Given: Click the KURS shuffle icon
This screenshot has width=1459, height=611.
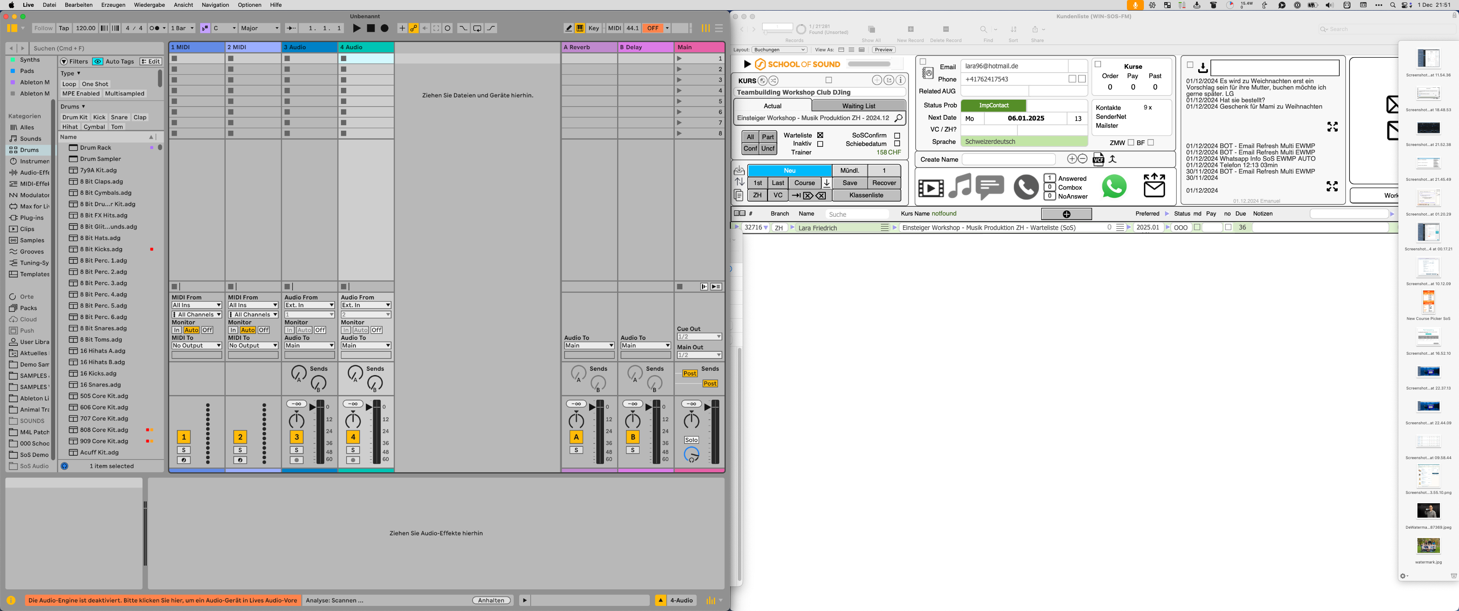Looking at the screenshot, I should [773, 81].
